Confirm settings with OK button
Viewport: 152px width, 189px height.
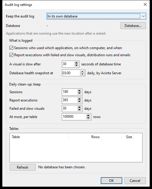(111, 180)
